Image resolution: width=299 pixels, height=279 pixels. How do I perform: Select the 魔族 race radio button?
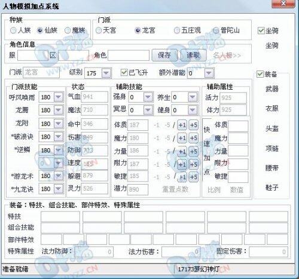coord(68,30)
